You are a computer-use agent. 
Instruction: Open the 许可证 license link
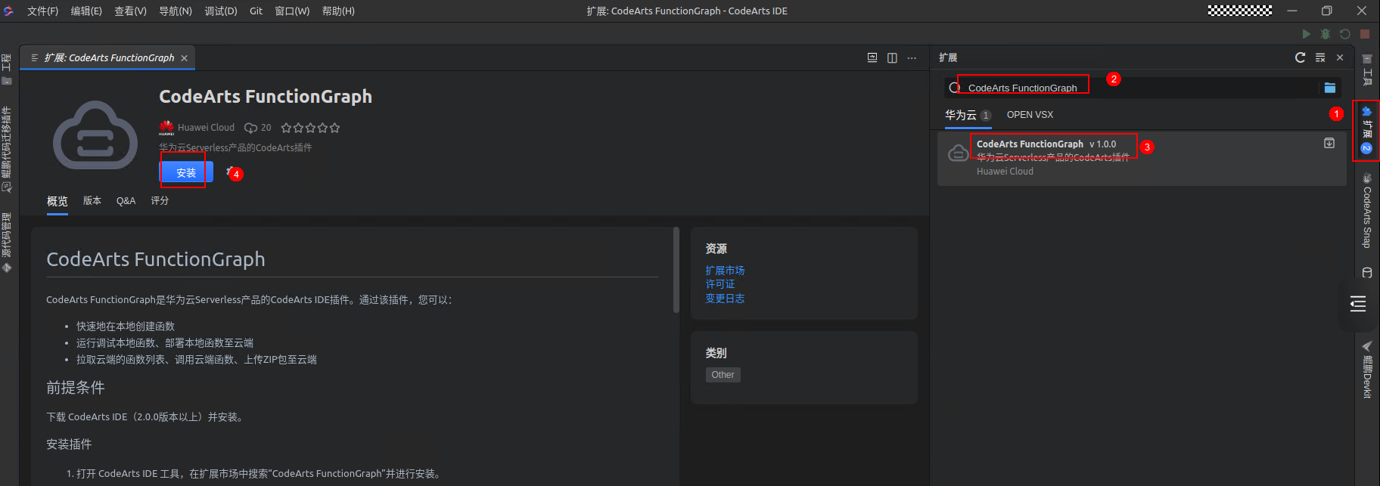[x=720, y=284]
